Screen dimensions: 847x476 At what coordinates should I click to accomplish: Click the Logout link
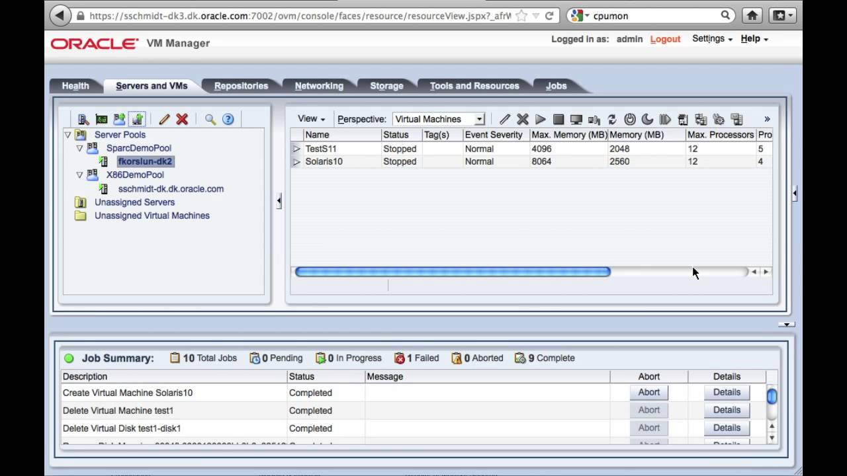665,39
